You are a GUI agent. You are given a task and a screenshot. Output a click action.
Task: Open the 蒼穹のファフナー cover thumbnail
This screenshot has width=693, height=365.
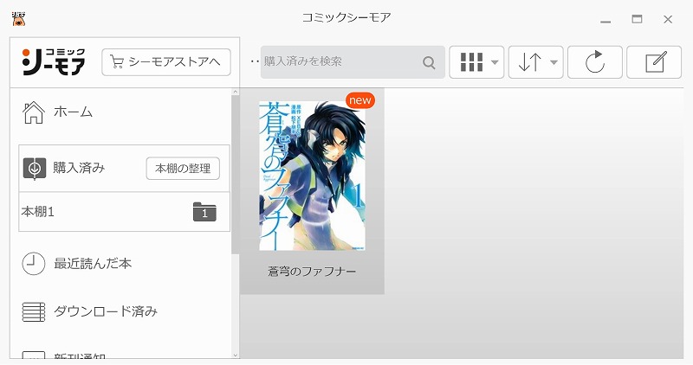pyautogui.click(x=312, y=176)
